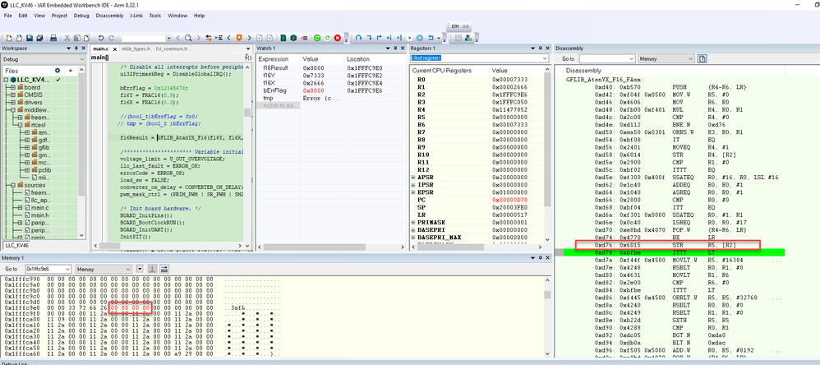
Task: Select the bErrFlag watch value 0x0000
Action: pos(311,90)
